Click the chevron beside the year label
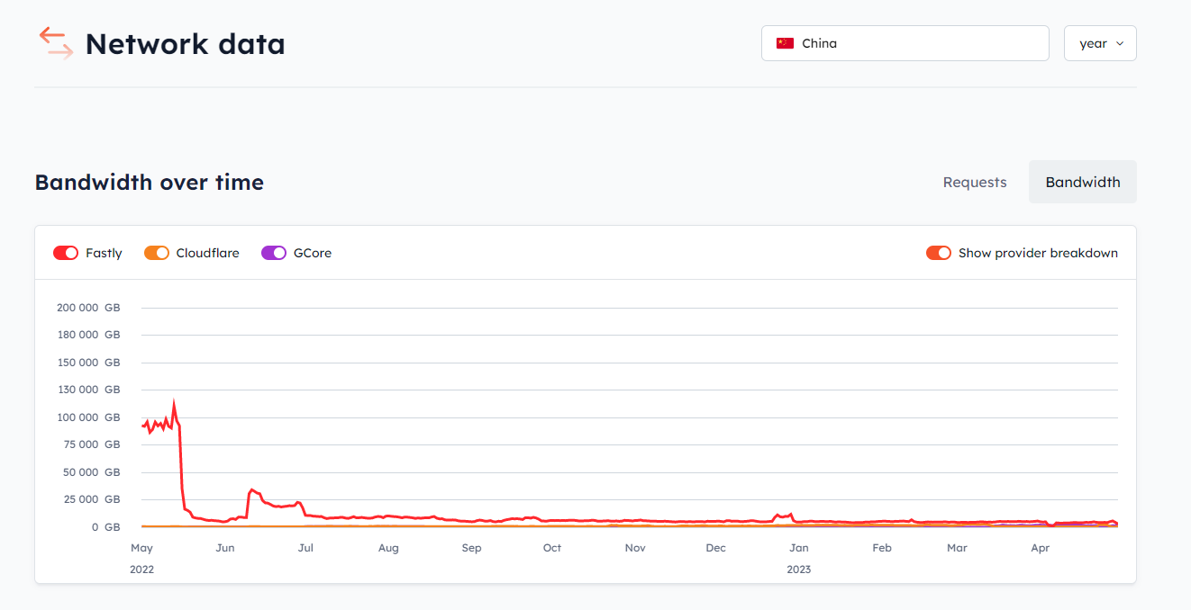The width and height of the screenshot is (1191, 610). click(x=1121, y=42)
